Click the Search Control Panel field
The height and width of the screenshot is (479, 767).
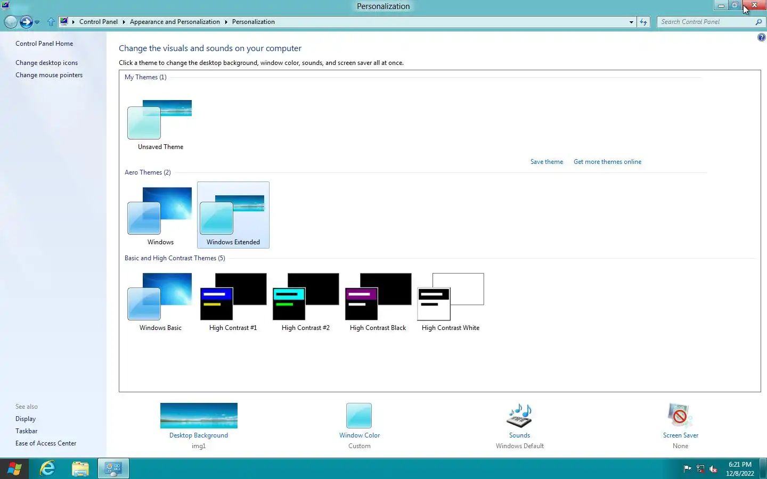(705, 22)
